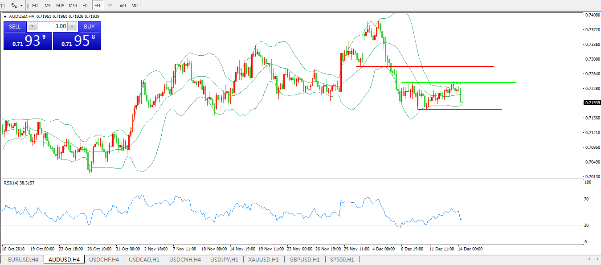This screenshot has width=601, height=266.
Task: Choose the MN monthly timeframe
Action: (x=135, y=5)
